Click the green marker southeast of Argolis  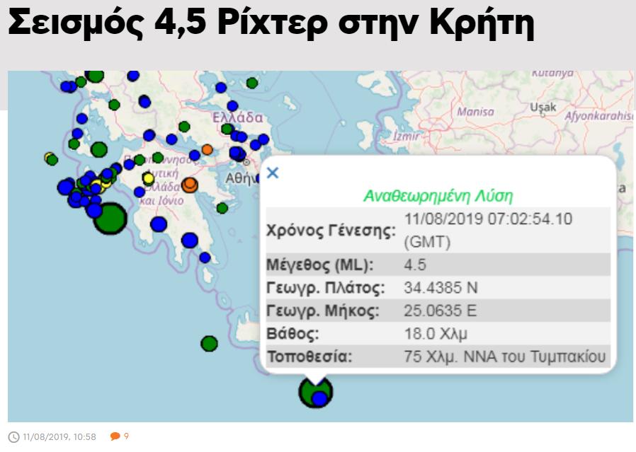pos(222,208)
